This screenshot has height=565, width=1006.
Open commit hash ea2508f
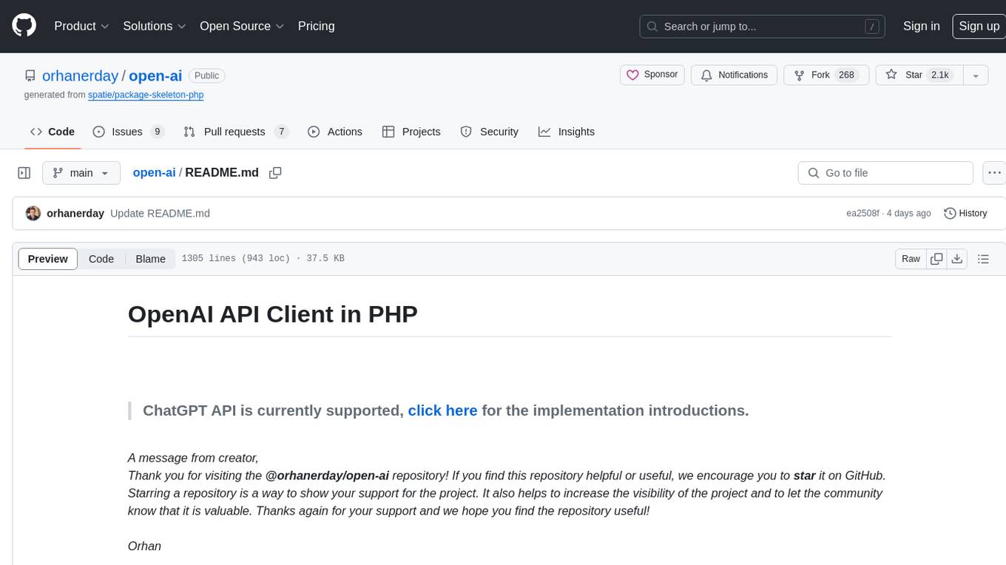[x=862, y=213]
